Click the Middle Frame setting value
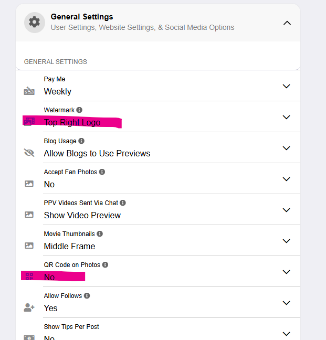 point(70,246)
